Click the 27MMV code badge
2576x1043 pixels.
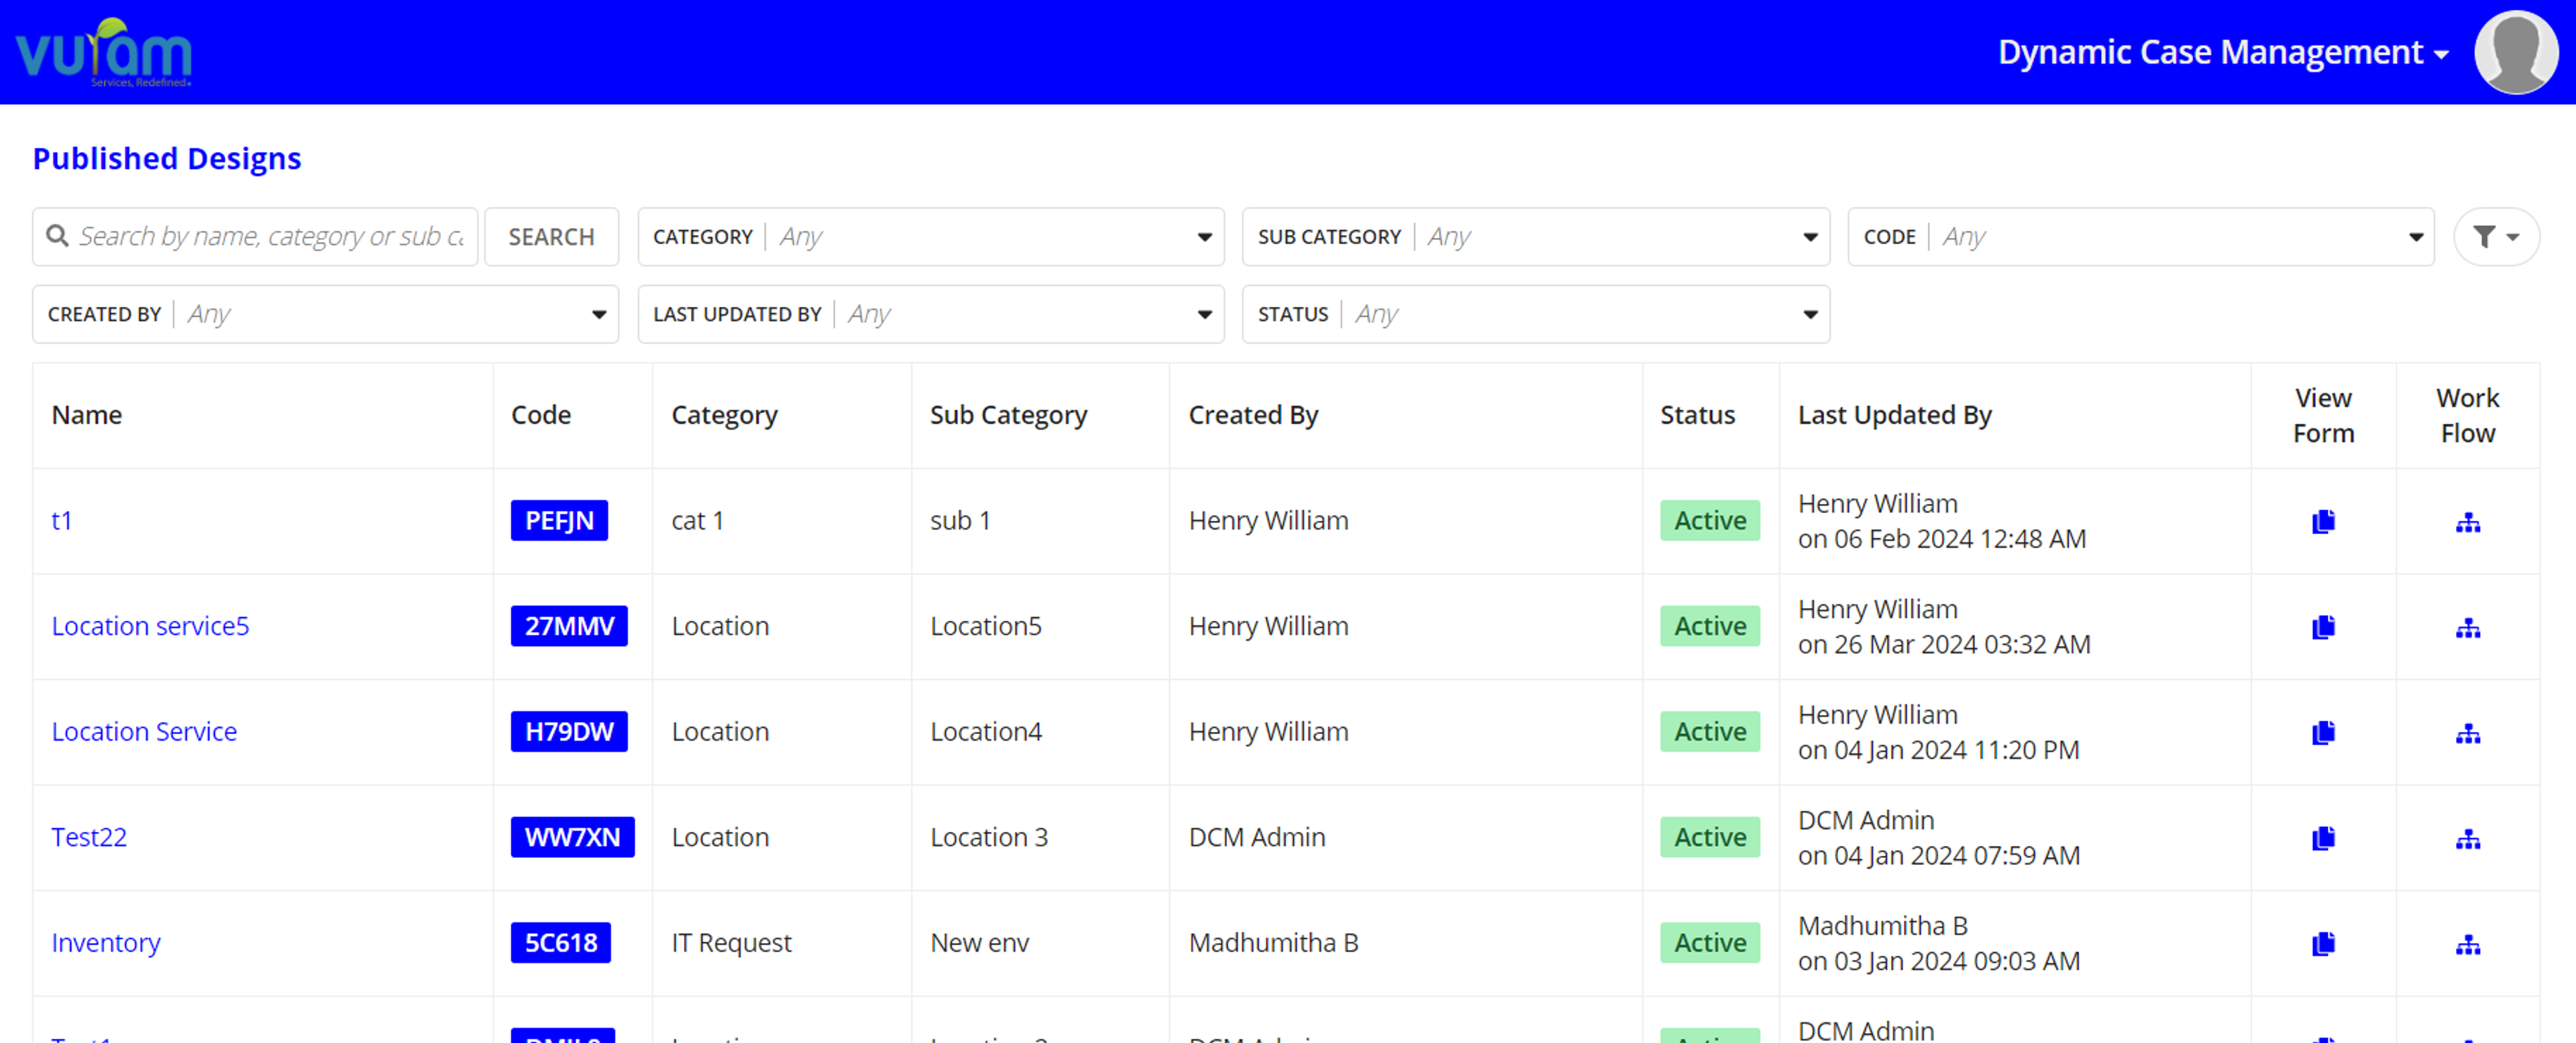click(569, 626)
